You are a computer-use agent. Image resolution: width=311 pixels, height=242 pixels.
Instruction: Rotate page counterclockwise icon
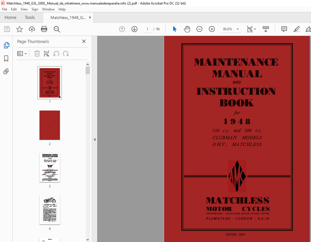[x=56, y=54]
